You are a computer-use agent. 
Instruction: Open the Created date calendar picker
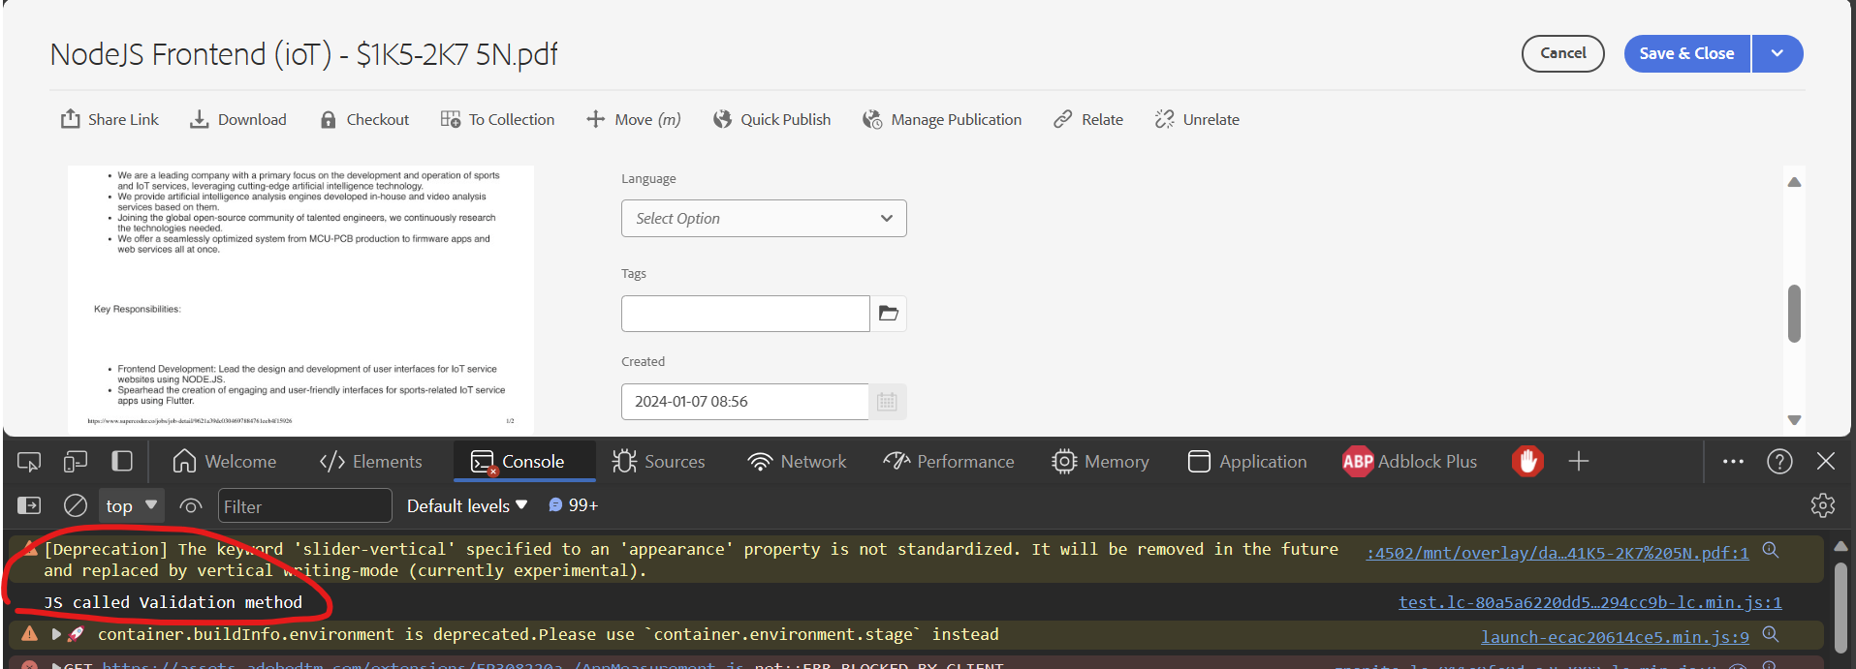[887, 402]
